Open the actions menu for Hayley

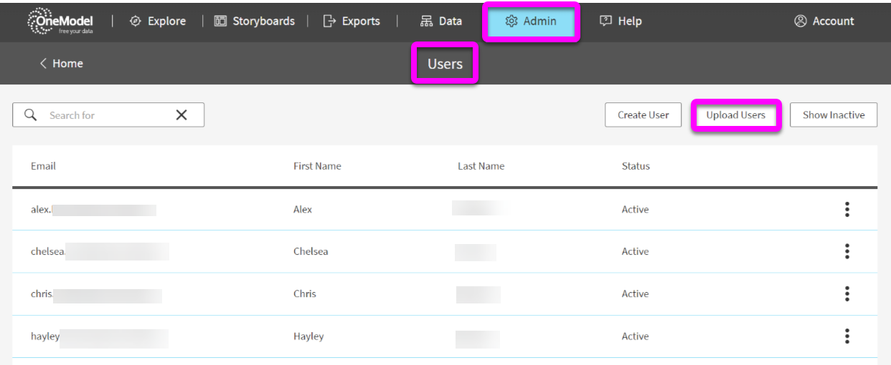[847, 336]
